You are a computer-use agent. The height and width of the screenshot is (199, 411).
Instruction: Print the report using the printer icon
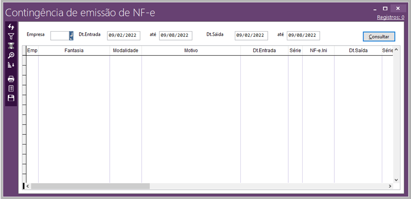(11, 79)
